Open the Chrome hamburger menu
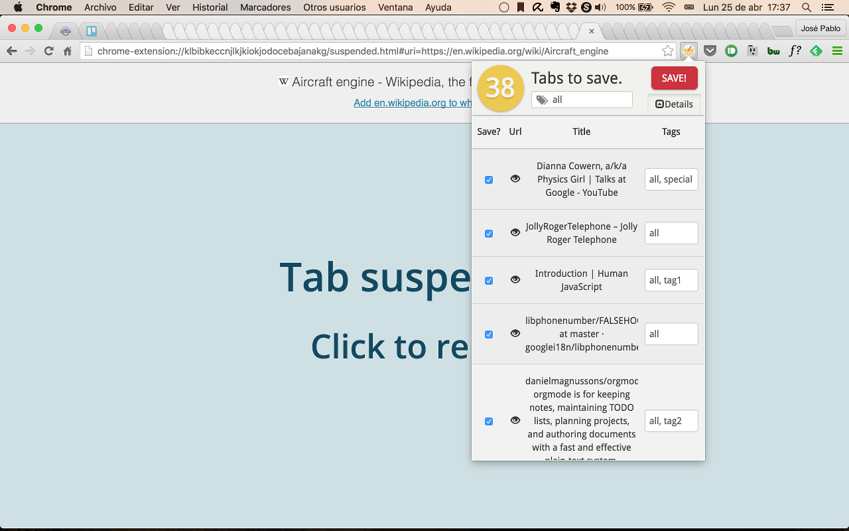849x531 pixels. click(837, 51)
